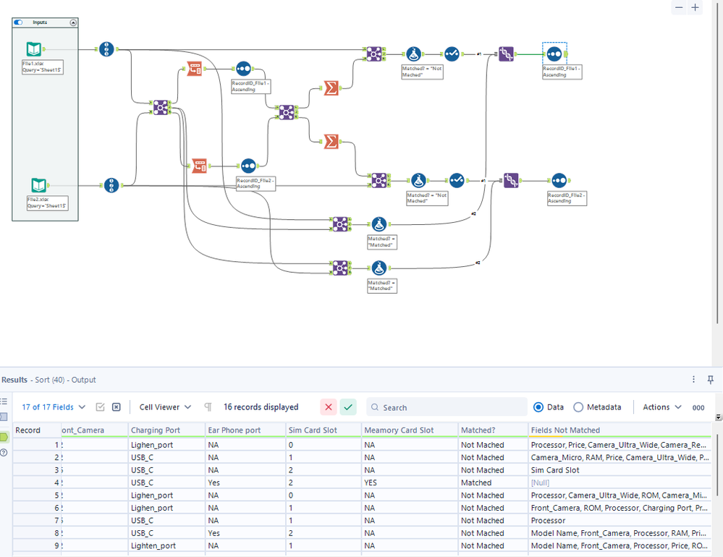Click the select-all-fields check icon
Screen dimensions: 723x557
(100, 407)
